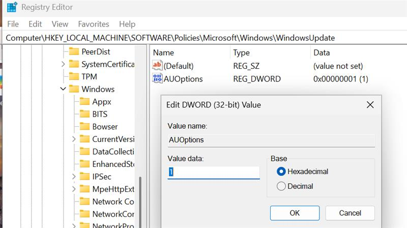Viewport: 407px width, 228px height.
Task: Open the Favorites menu
Action: pos(94,24)
